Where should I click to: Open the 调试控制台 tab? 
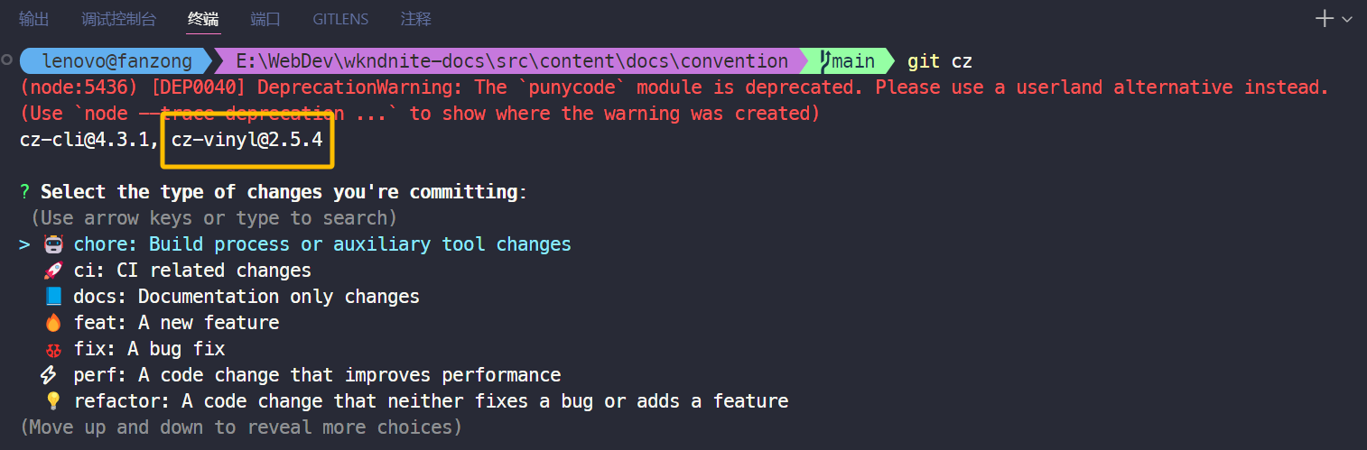118,19
